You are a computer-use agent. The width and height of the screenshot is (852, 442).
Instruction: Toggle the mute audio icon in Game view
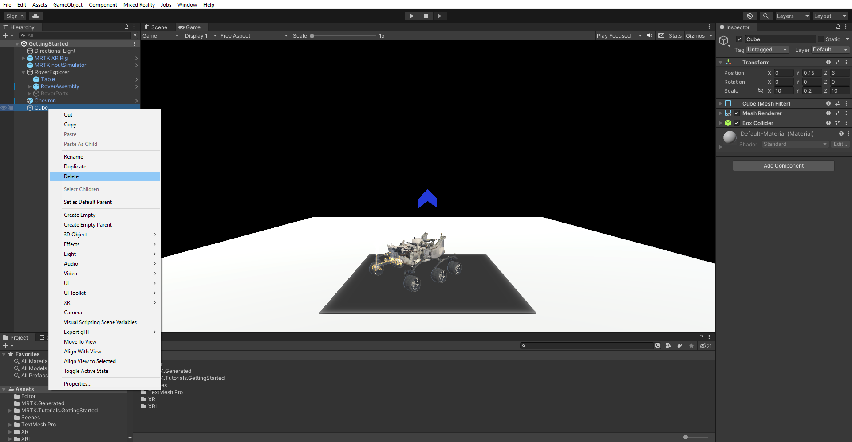650,35
